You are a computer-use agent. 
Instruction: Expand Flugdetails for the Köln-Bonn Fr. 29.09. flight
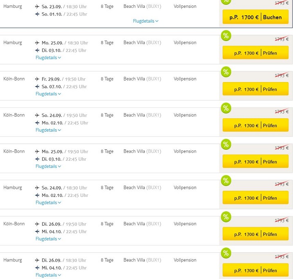[x=48, y=94]
